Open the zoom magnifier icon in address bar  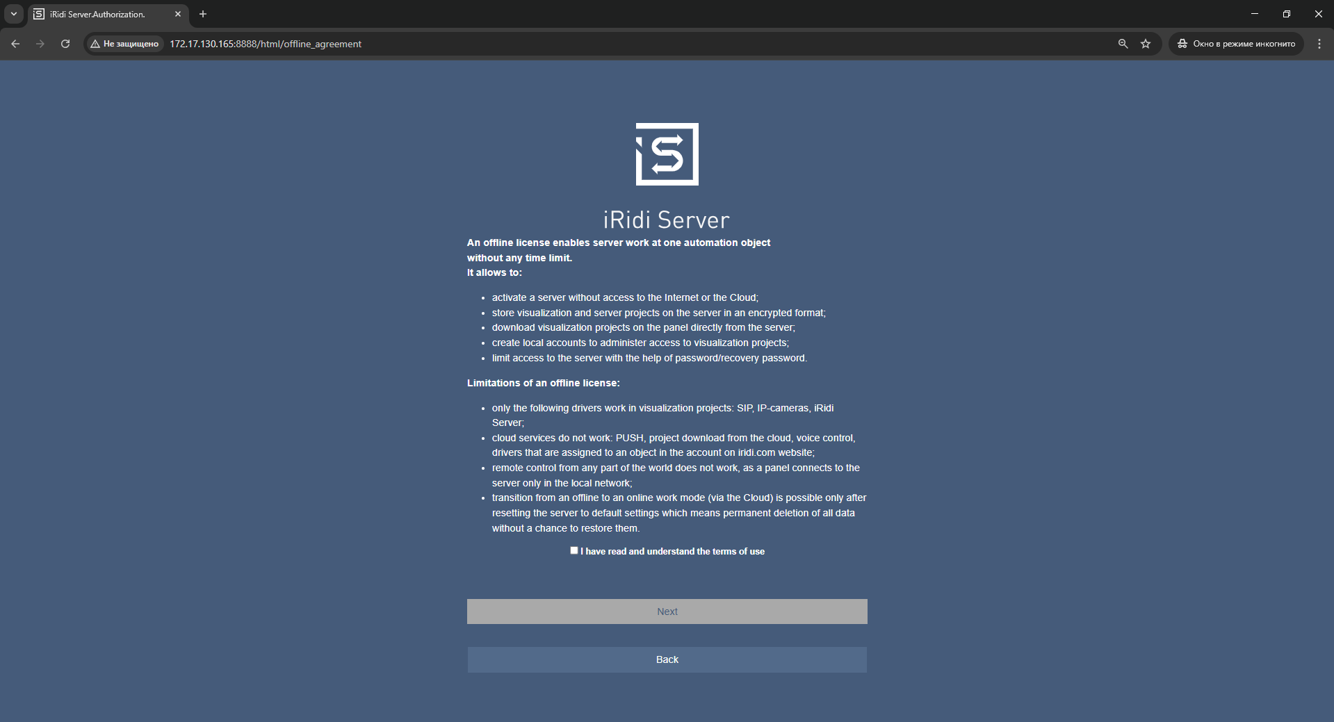tap(1123, 44)
